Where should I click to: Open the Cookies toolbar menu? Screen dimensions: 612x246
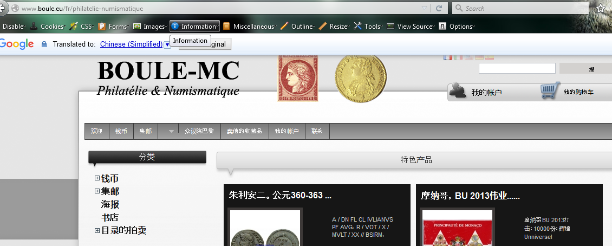pos(47,26)
